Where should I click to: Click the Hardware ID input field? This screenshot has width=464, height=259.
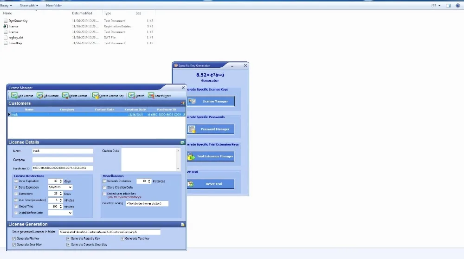point(63,168)
